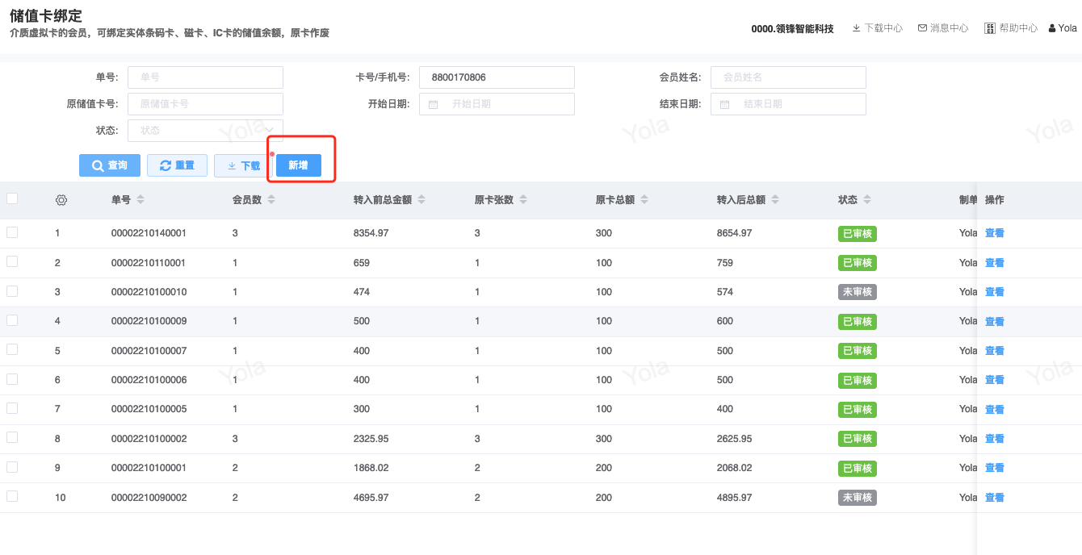Viewport: 1082px width, 555px height.
Task: Check the row for 00002210100005
Action: (12, 408)
